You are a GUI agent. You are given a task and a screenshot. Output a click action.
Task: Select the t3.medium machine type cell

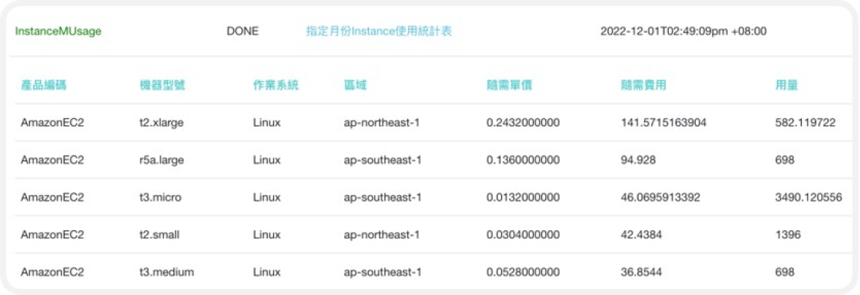(x=166, y=271)
